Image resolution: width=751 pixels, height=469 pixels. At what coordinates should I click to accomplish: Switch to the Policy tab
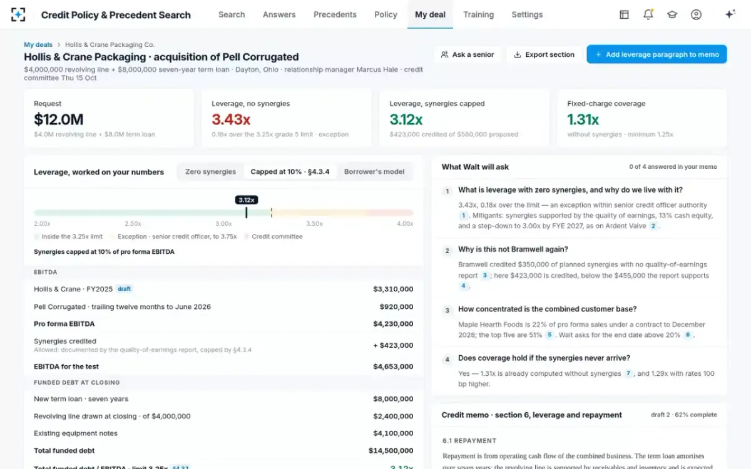[386, 14]
